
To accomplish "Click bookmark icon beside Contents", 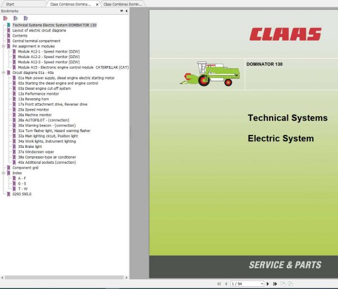I will click(x=8, y=36).
